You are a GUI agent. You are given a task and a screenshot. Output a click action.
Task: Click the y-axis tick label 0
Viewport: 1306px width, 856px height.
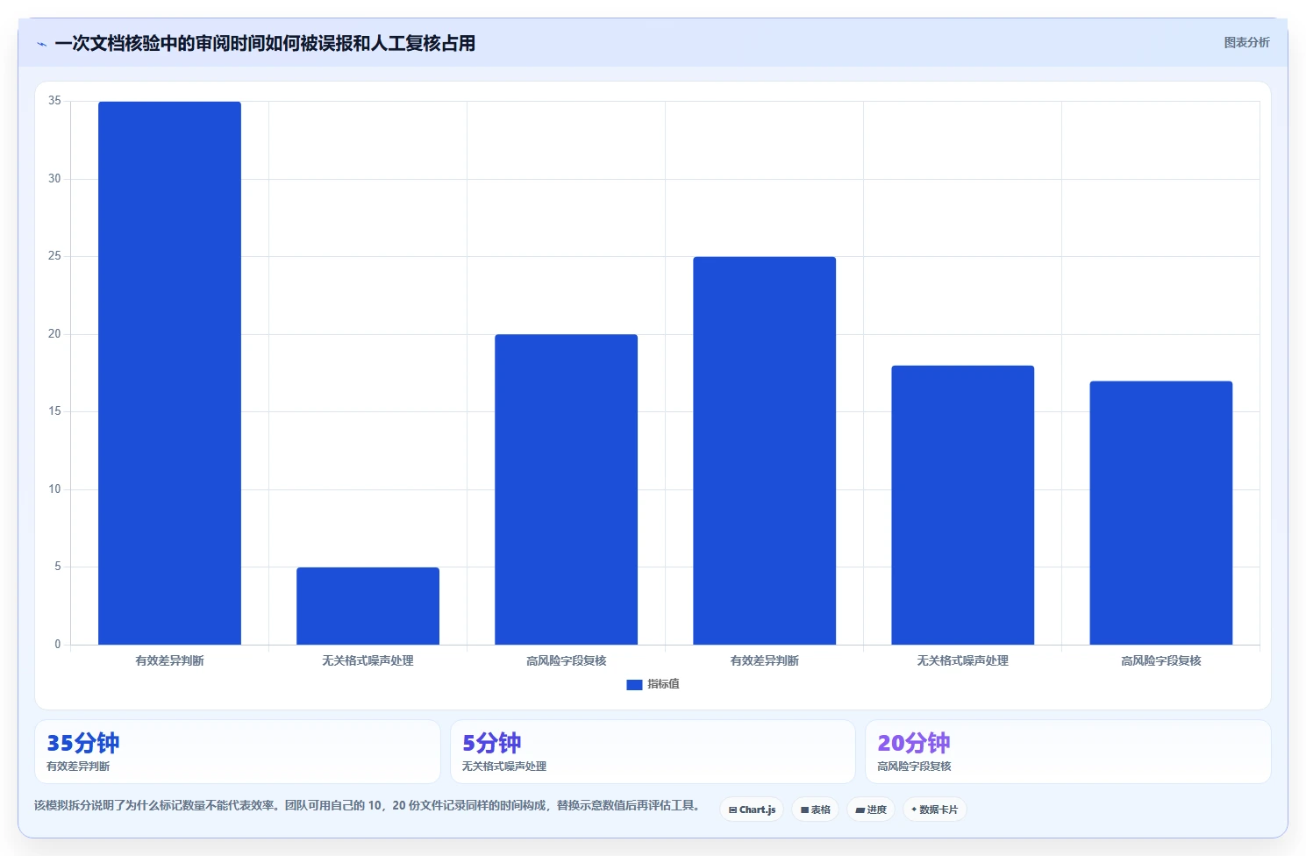pos(58,645)
